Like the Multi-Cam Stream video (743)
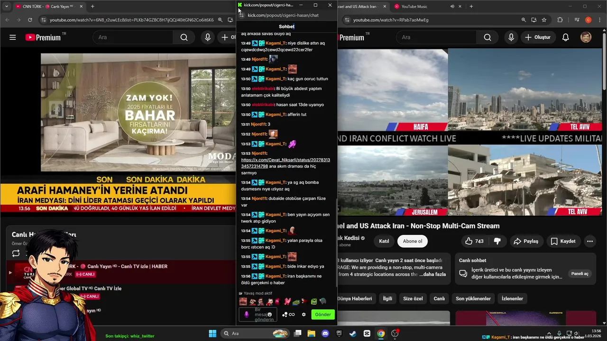Image resolution: width=607 pixels, height=341 pixels. click(474, 241)
